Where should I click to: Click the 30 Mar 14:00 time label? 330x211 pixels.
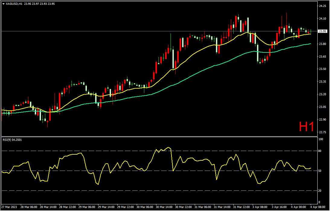pos(164,207)
